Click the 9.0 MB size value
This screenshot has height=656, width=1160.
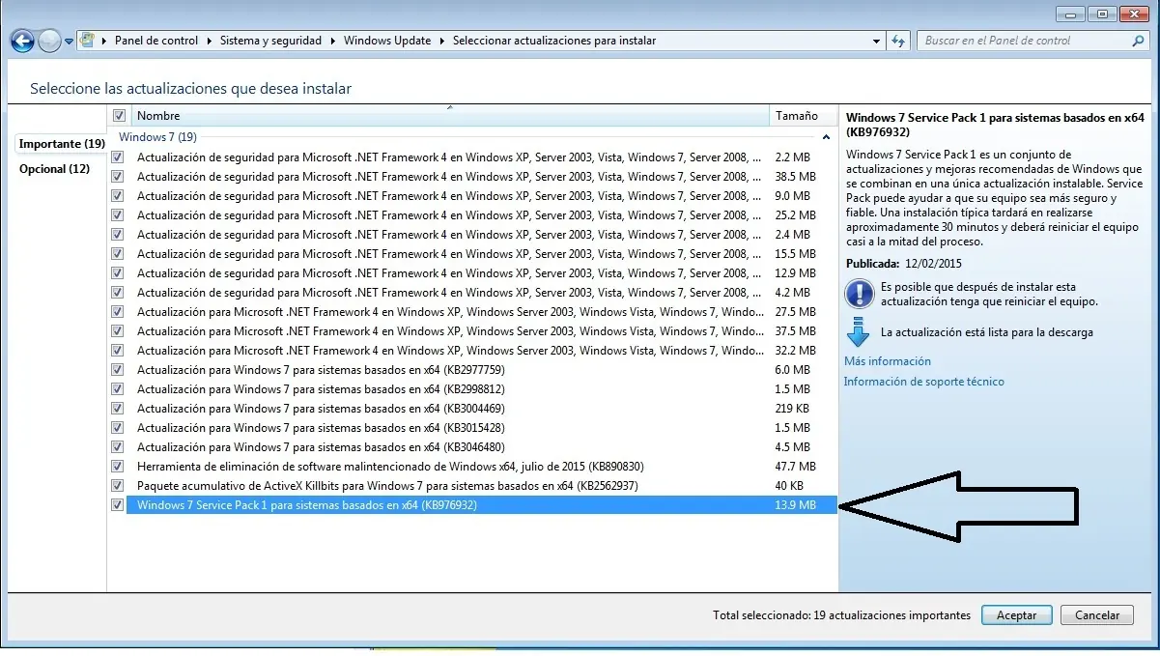792,195
